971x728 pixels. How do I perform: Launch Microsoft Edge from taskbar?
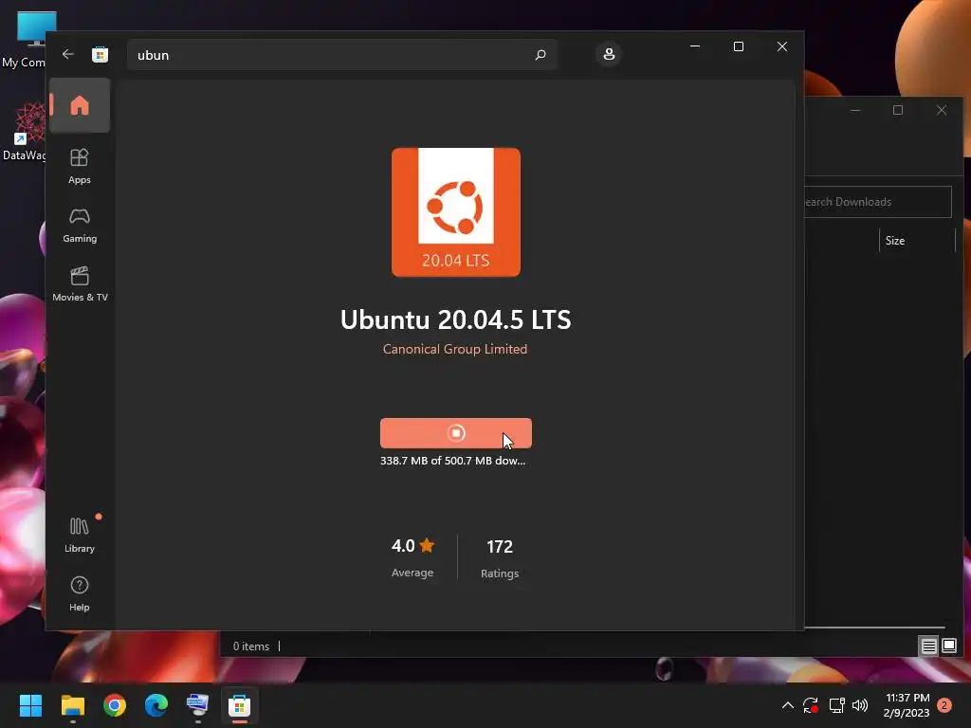tap(156, 705)
